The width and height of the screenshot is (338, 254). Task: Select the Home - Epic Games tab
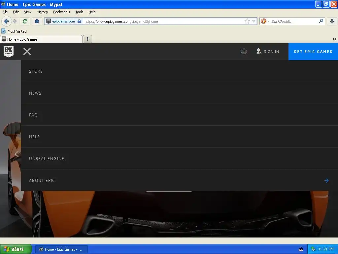[x=41, y=39]
